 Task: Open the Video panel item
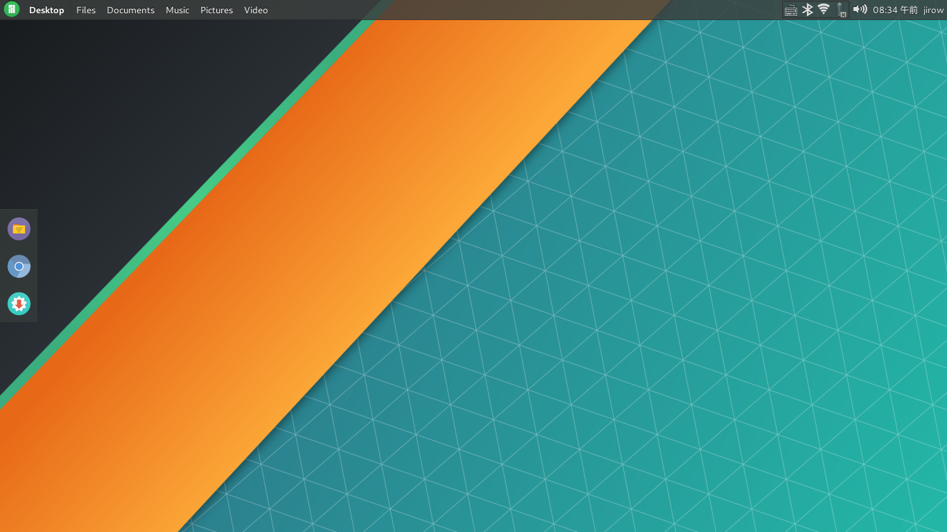[x=256, y=10]
